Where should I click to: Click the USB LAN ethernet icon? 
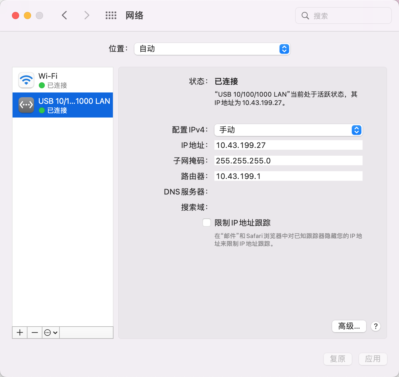[x=26, y=105]
